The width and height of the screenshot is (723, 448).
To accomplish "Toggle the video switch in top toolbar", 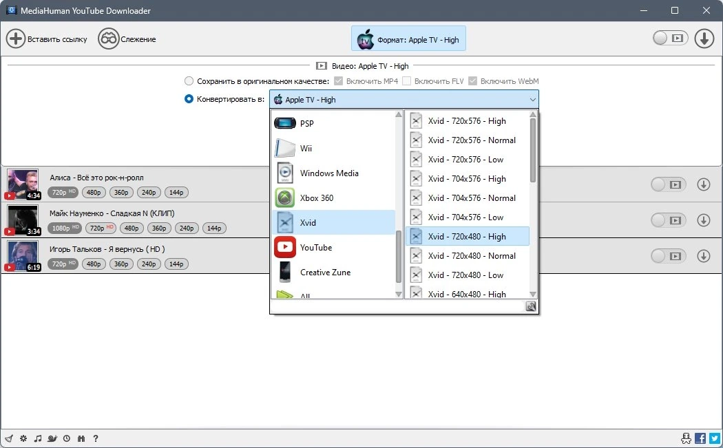I will tap(671, 39).
